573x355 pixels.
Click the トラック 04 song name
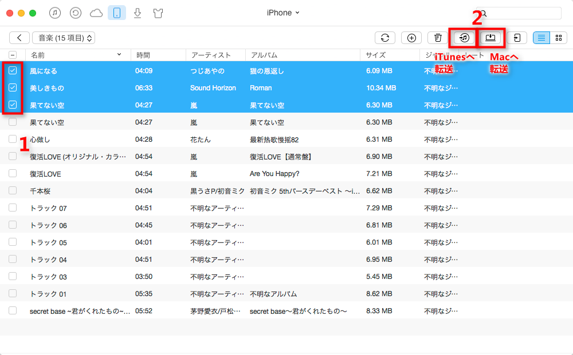click(x=48, y=260)
